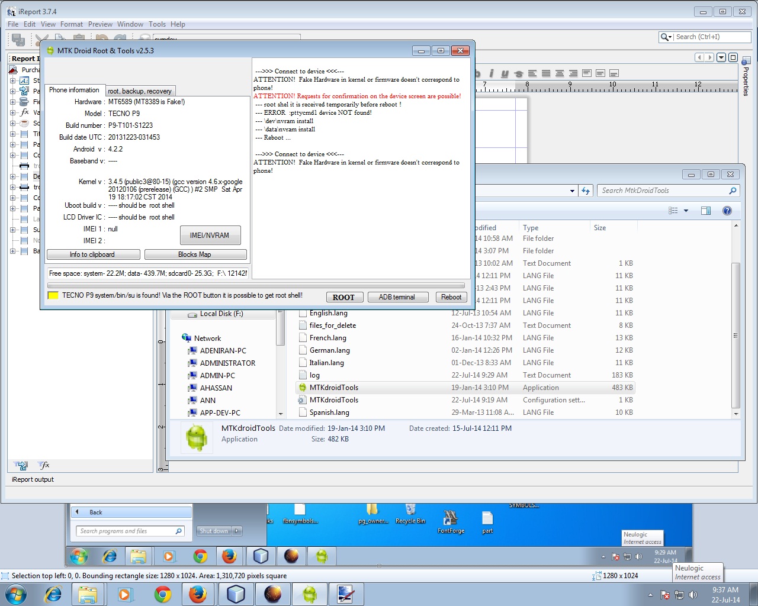Expand the Variables fx node in inspector

pyautogui.click(x=12, y=112)
